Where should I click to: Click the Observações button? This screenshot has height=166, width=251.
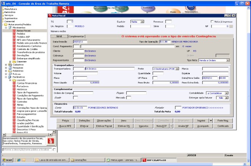click(104, 121)
